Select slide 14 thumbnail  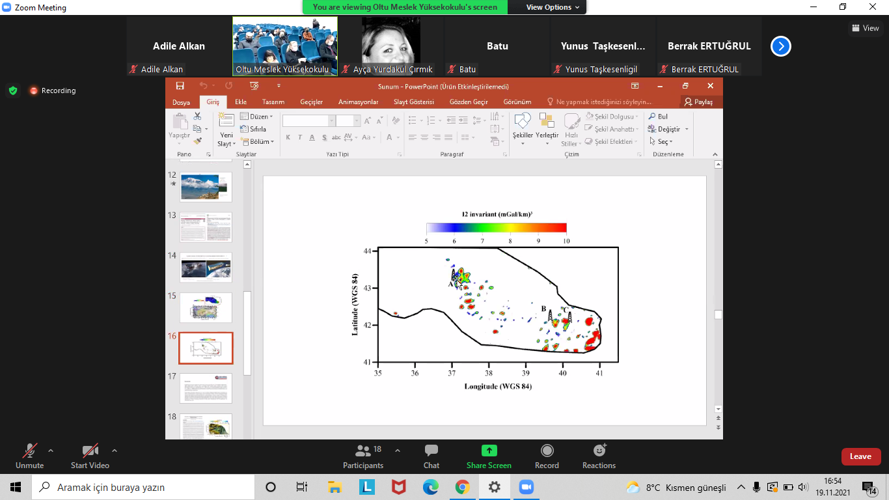[206, 268]
